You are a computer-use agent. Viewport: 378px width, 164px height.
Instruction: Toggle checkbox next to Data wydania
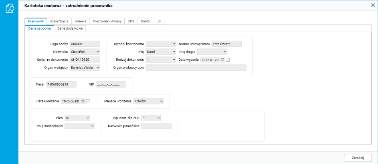click(228, 60)
